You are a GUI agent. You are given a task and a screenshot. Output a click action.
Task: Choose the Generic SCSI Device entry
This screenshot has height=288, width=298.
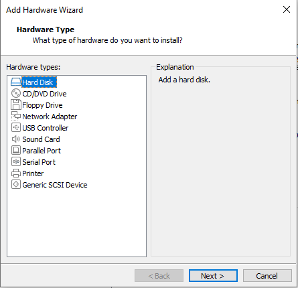[x=55, y=185]
